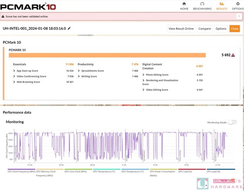
Task: Open the Home icon in top navigation
Action: click(x=184, y=4)
